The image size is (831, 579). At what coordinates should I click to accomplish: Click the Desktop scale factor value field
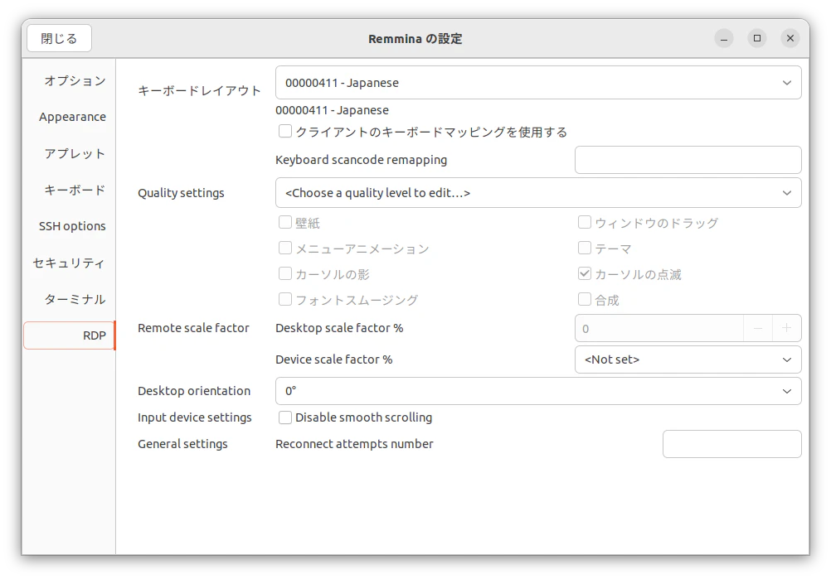pyautogui.click(x=658, y=329)
